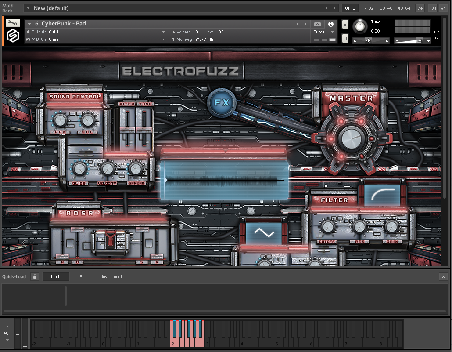Open instrument edit mode with wrench icon
Viewport: 452px width, 352px height.
(x=13, y=23)
